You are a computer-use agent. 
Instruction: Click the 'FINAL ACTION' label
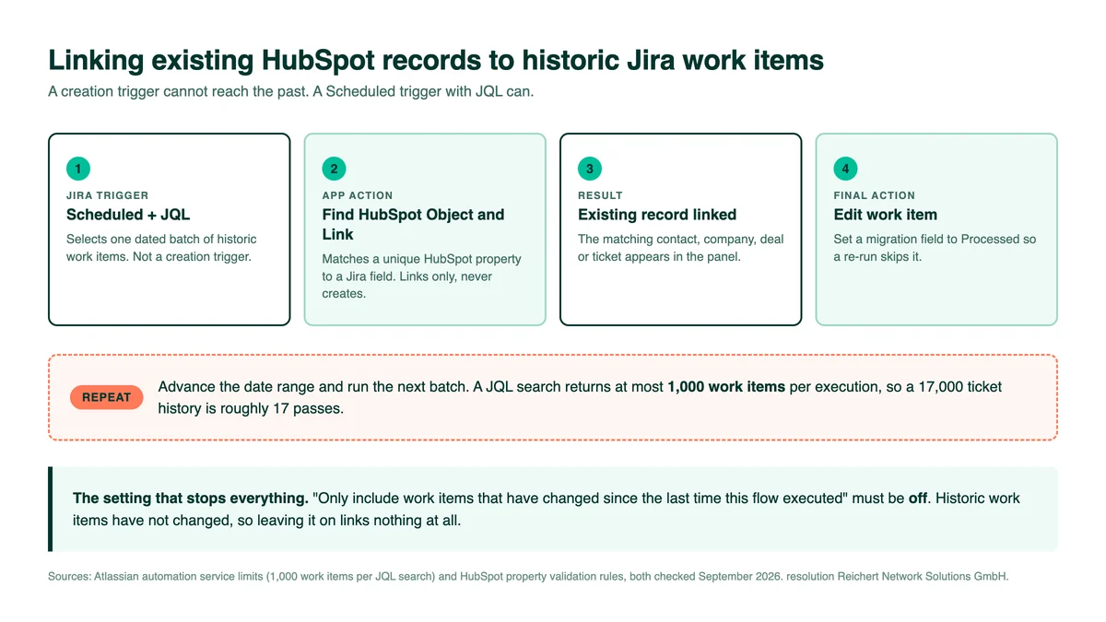click(875, 195)
